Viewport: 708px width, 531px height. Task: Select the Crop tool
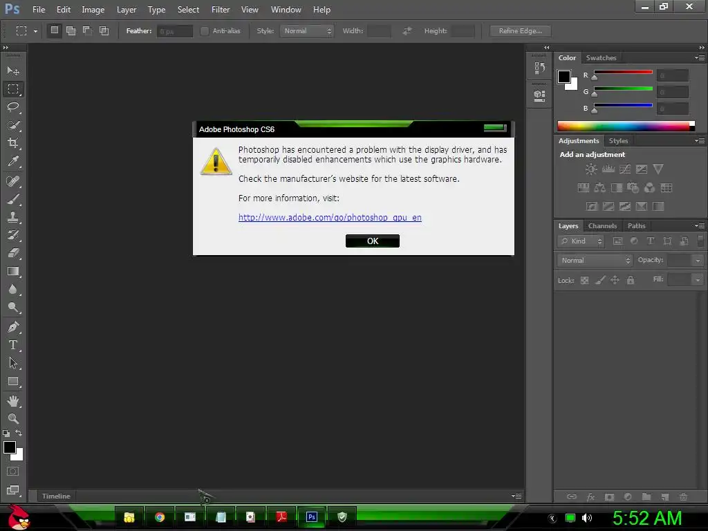click(x=13, y=143)
